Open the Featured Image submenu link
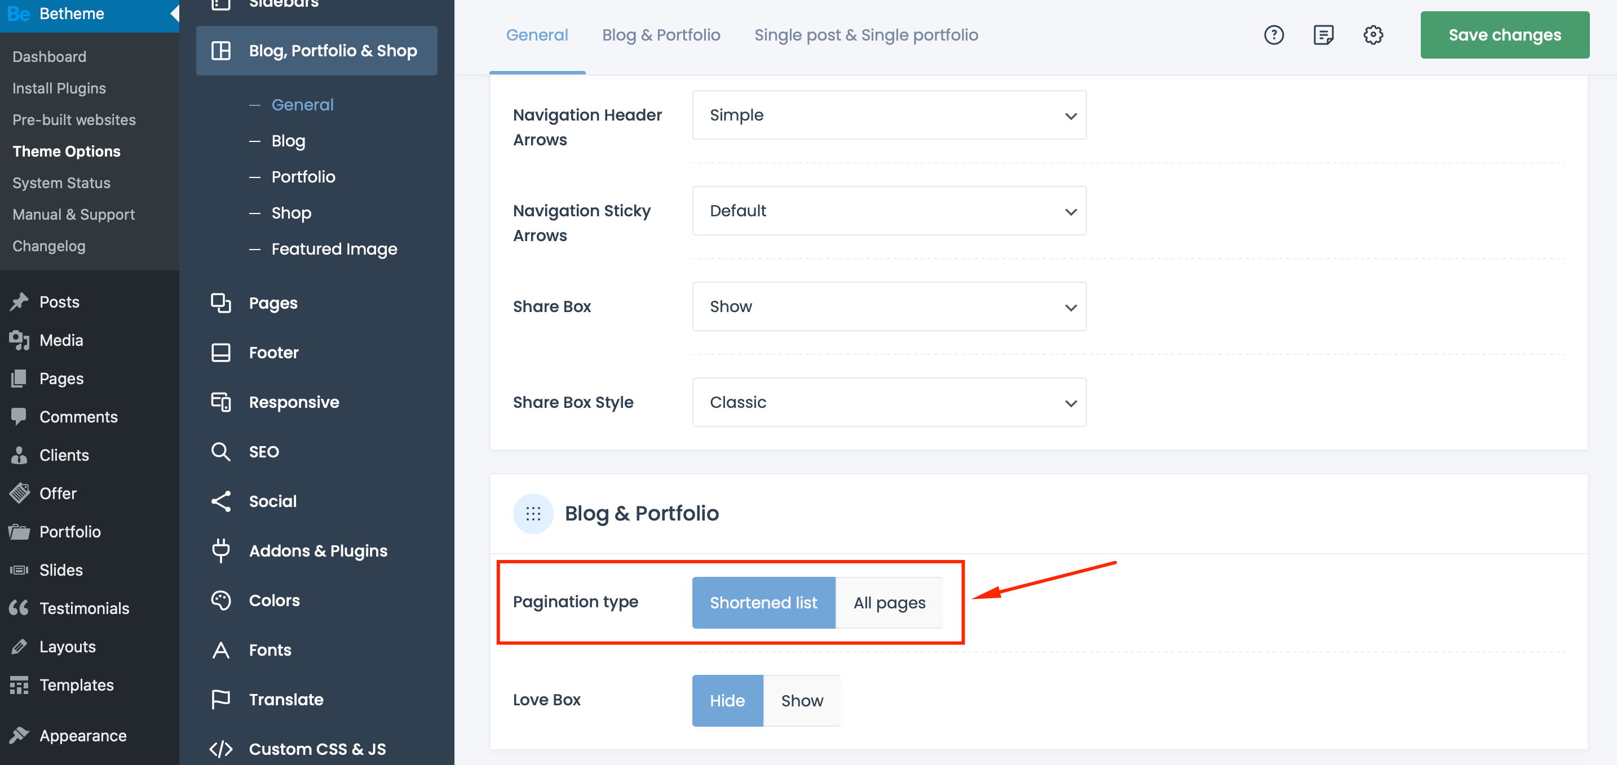Viewport: 1617px width, 765px height. [x=334, y=249]
